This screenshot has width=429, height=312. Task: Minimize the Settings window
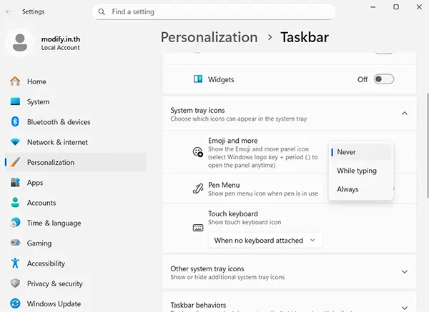[373, 7]
